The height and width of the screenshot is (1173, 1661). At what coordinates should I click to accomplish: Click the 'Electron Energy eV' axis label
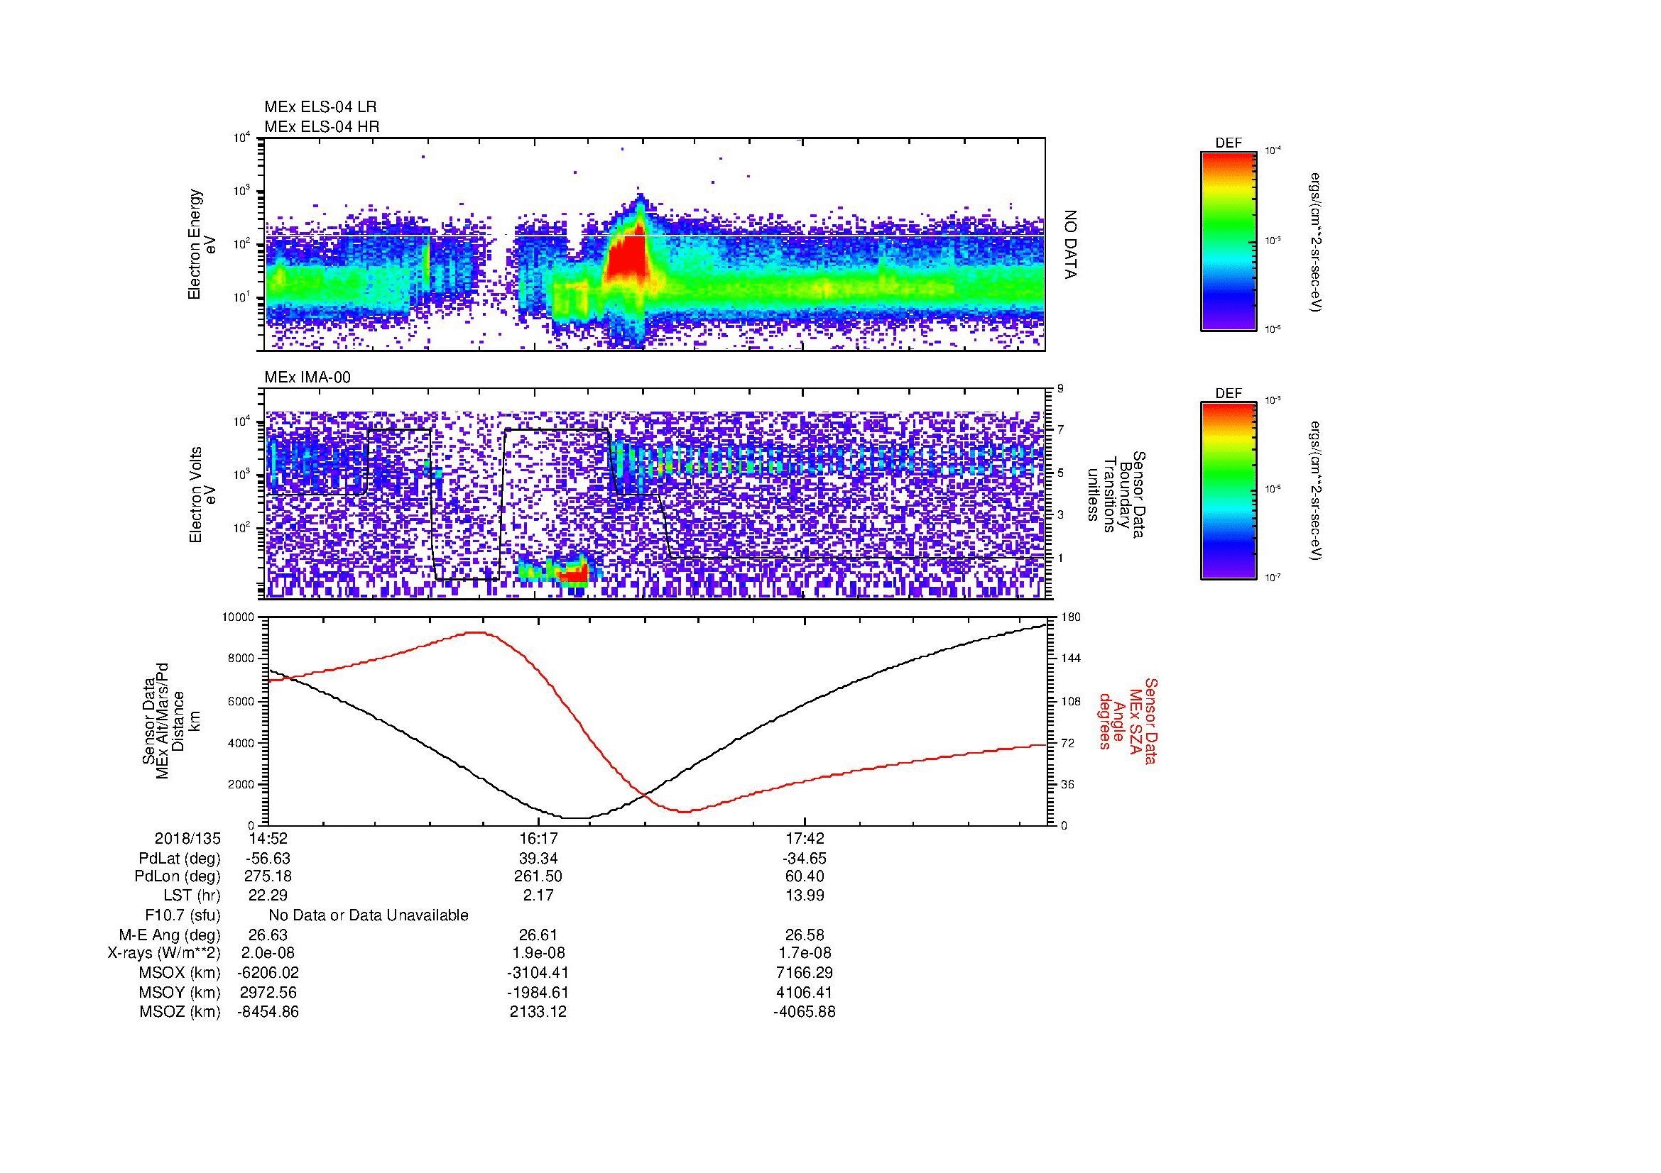click(203, 244)
